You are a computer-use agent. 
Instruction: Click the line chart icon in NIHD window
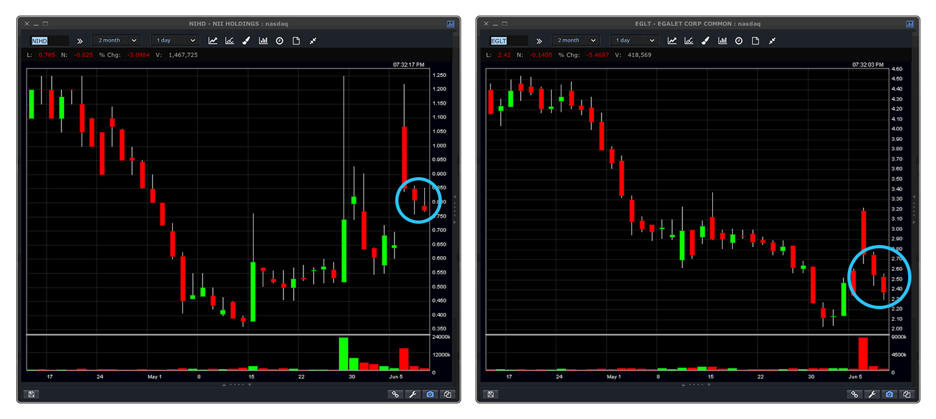click(x=213, y=40)
